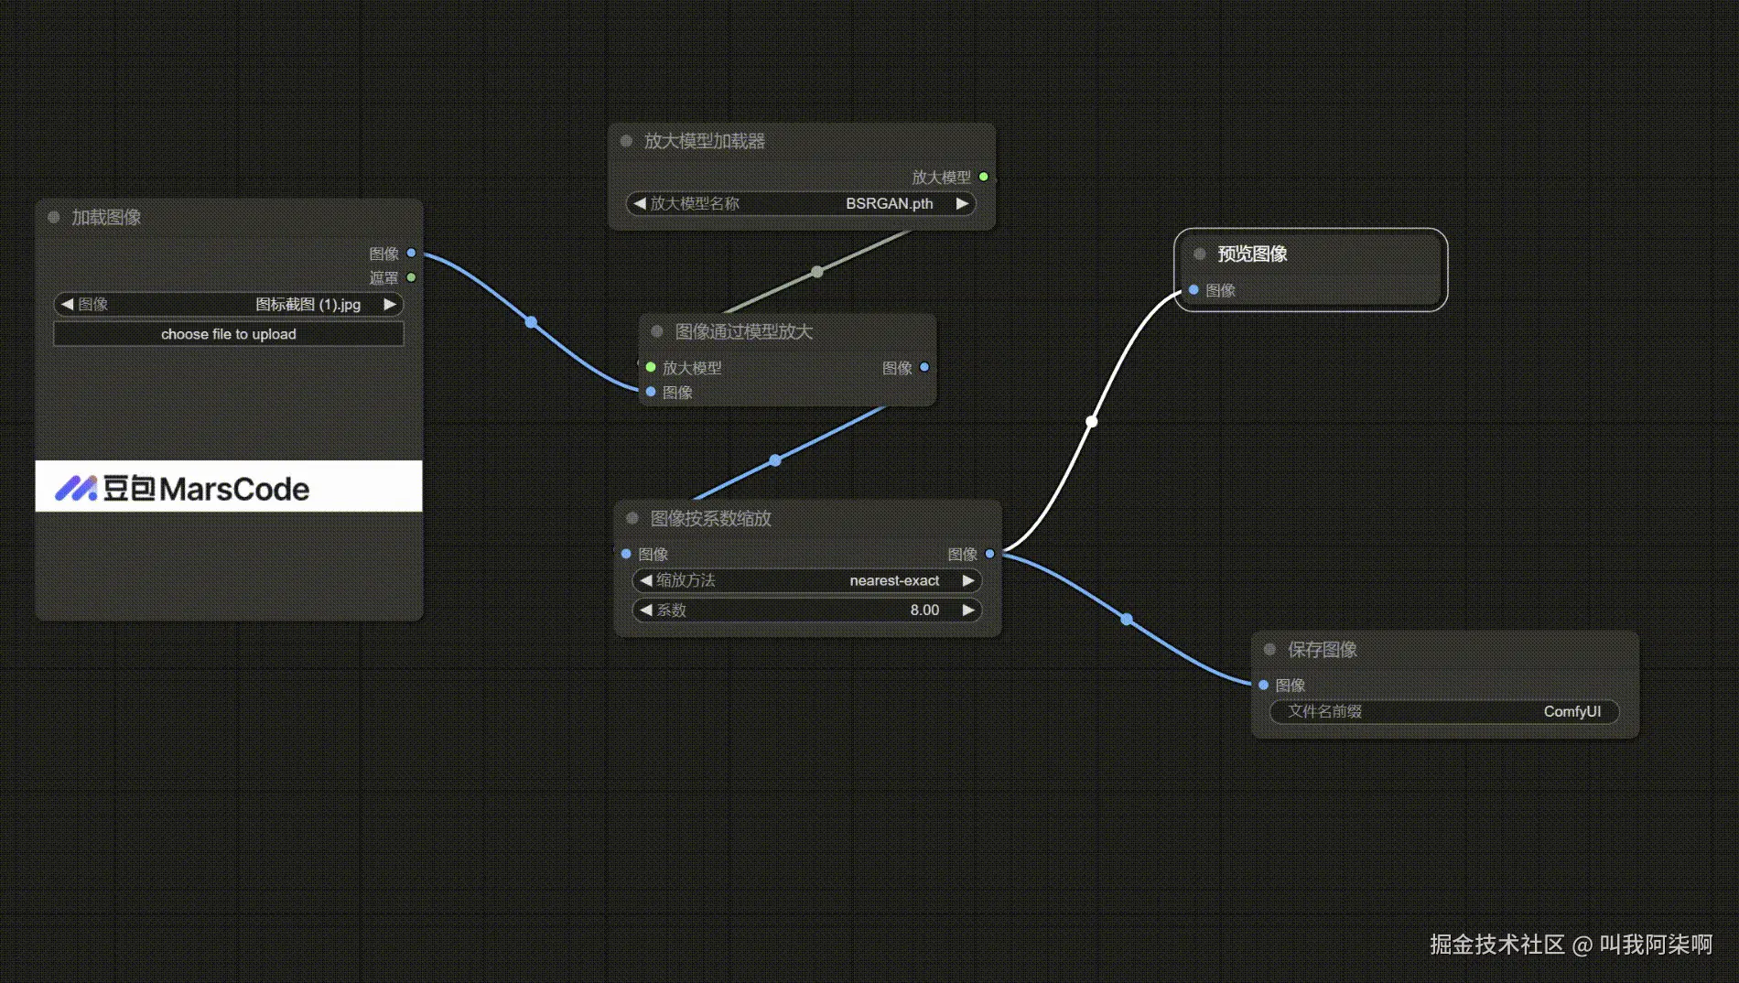The height and width of the screenshot is (983, 1739).
Task: Choose next 缩放方法 with right arrow
Action: (968, 580)
